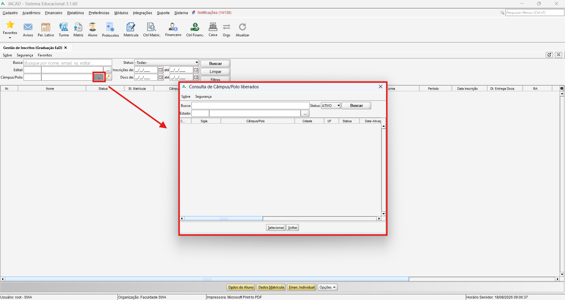
Task: Click the Dados Matrícula button
Action: click(x=271, y=287)
